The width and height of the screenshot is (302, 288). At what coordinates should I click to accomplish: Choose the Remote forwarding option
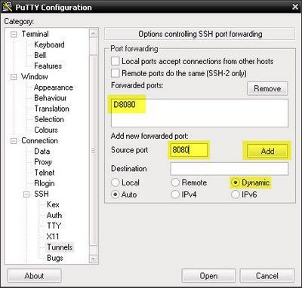[175, 182]
